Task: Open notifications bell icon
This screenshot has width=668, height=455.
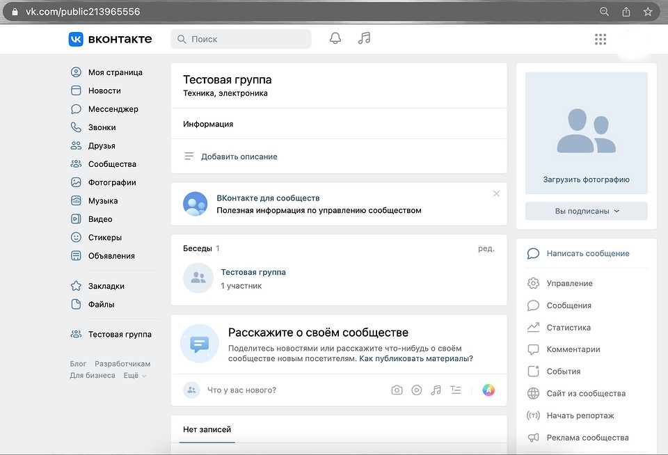Action: (x=335, y=38)
